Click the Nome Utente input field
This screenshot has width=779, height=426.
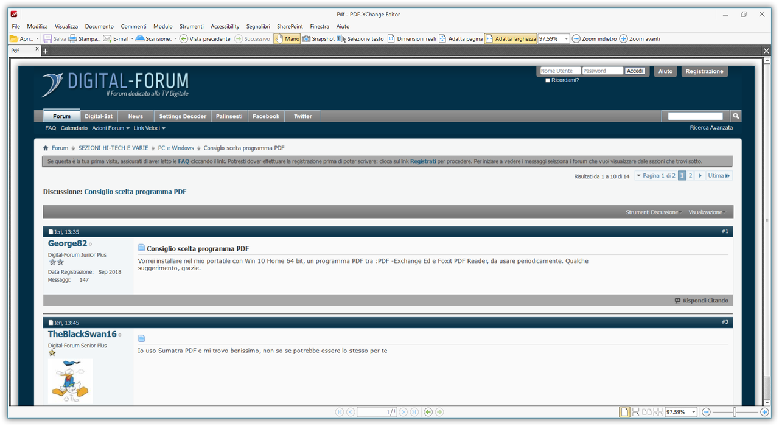[x=560, y=71]
